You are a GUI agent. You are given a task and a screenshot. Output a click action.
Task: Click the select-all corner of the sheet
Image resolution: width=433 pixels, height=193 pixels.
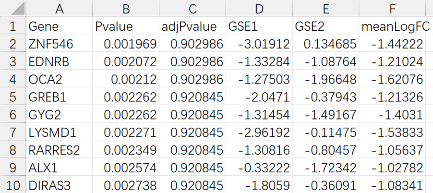coord(13,8)
